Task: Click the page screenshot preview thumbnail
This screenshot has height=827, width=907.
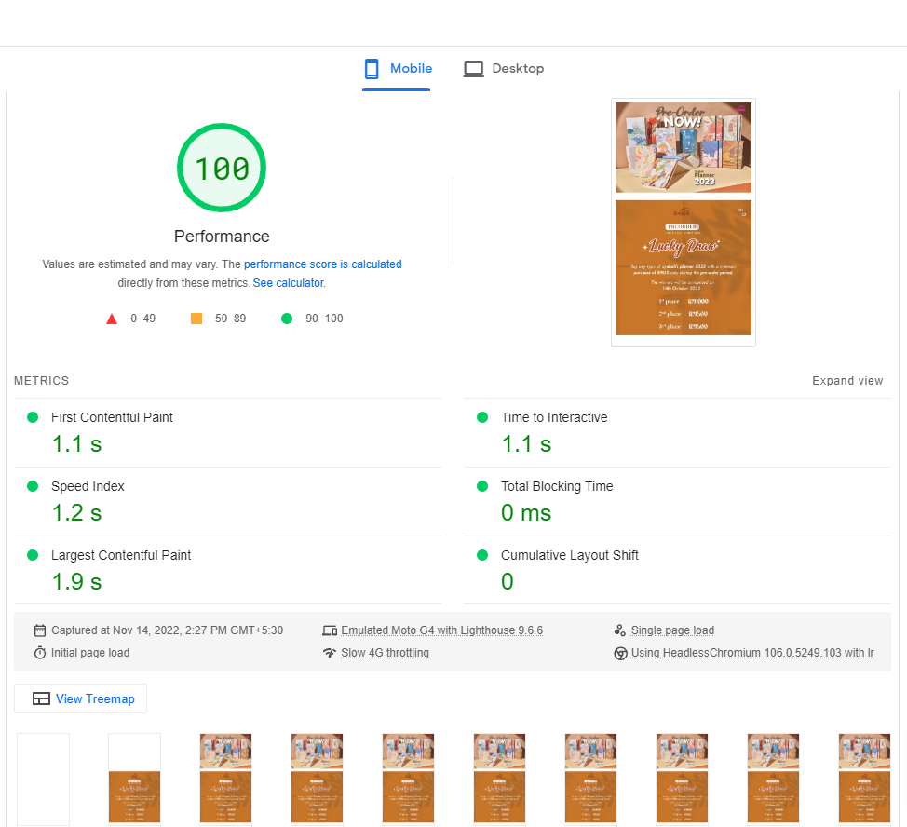Action: [x=683, y=222]
